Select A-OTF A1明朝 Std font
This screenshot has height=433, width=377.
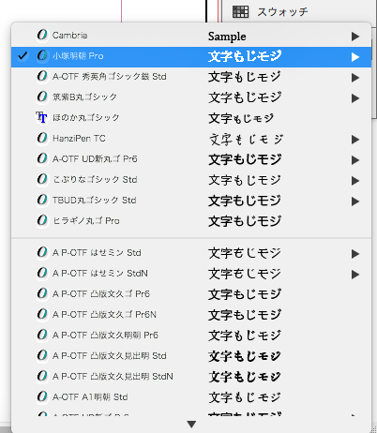(191, 397)
